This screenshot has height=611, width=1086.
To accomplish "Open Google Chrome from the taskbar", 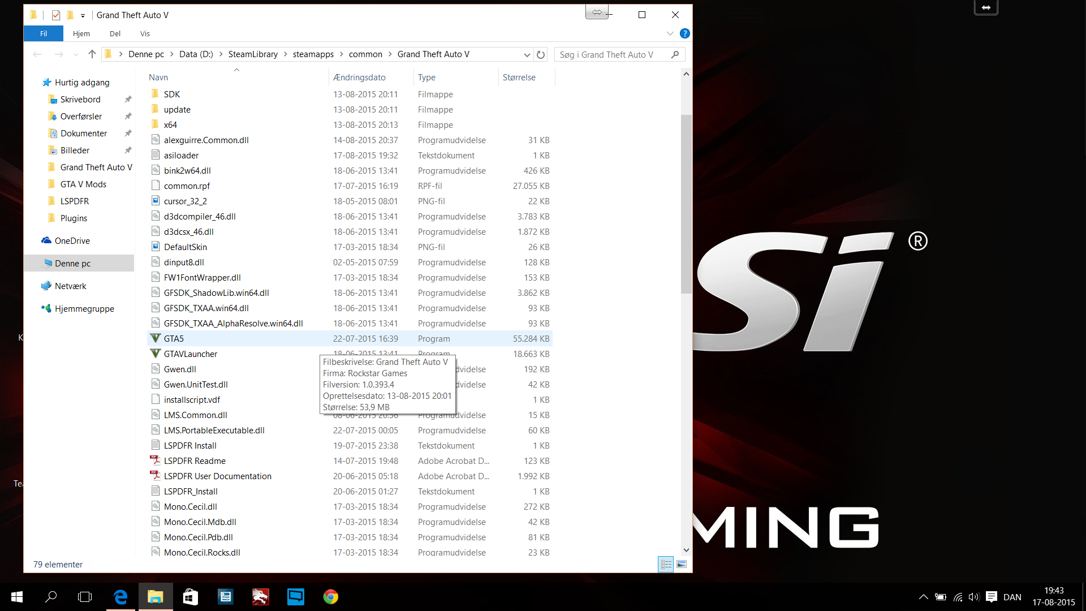I will tap(330, 597).
